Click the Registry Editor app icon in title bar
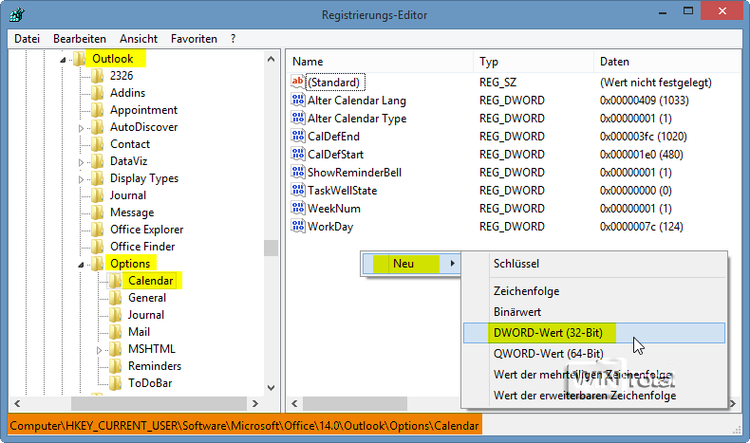This screenshot has width=750, height=443. click(x=17, y=15)
